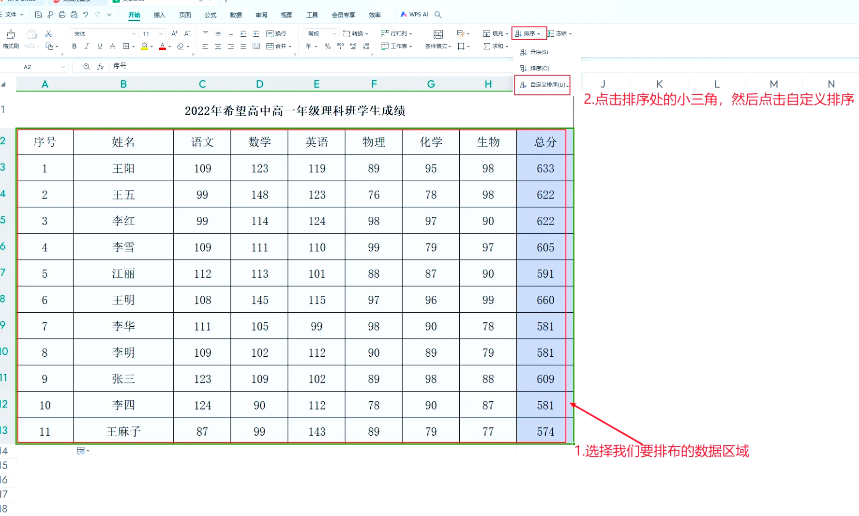Viewport: 859px width, 516px height.
Task: Open conditional formatting (条件格式)
Action: point(437,46)
